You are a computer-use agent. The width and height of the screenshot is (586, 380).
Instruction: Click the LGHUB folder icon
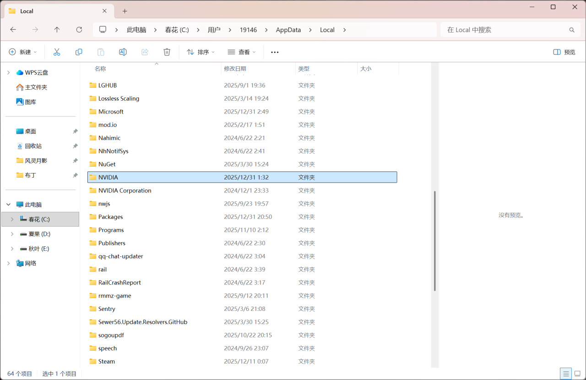point(93,85)
